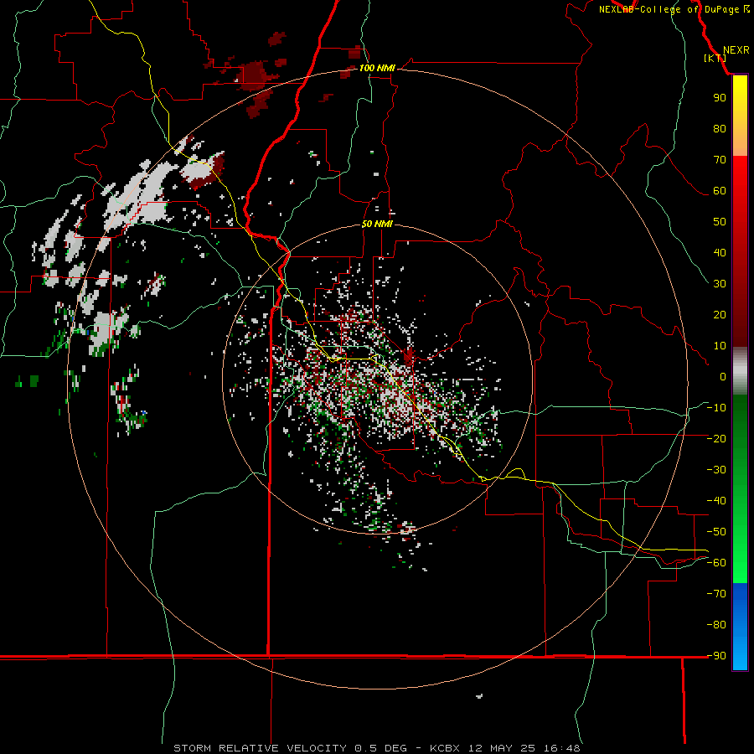
Task: Click the 100 NMI range ring label
Action: [x=378, y=69]
